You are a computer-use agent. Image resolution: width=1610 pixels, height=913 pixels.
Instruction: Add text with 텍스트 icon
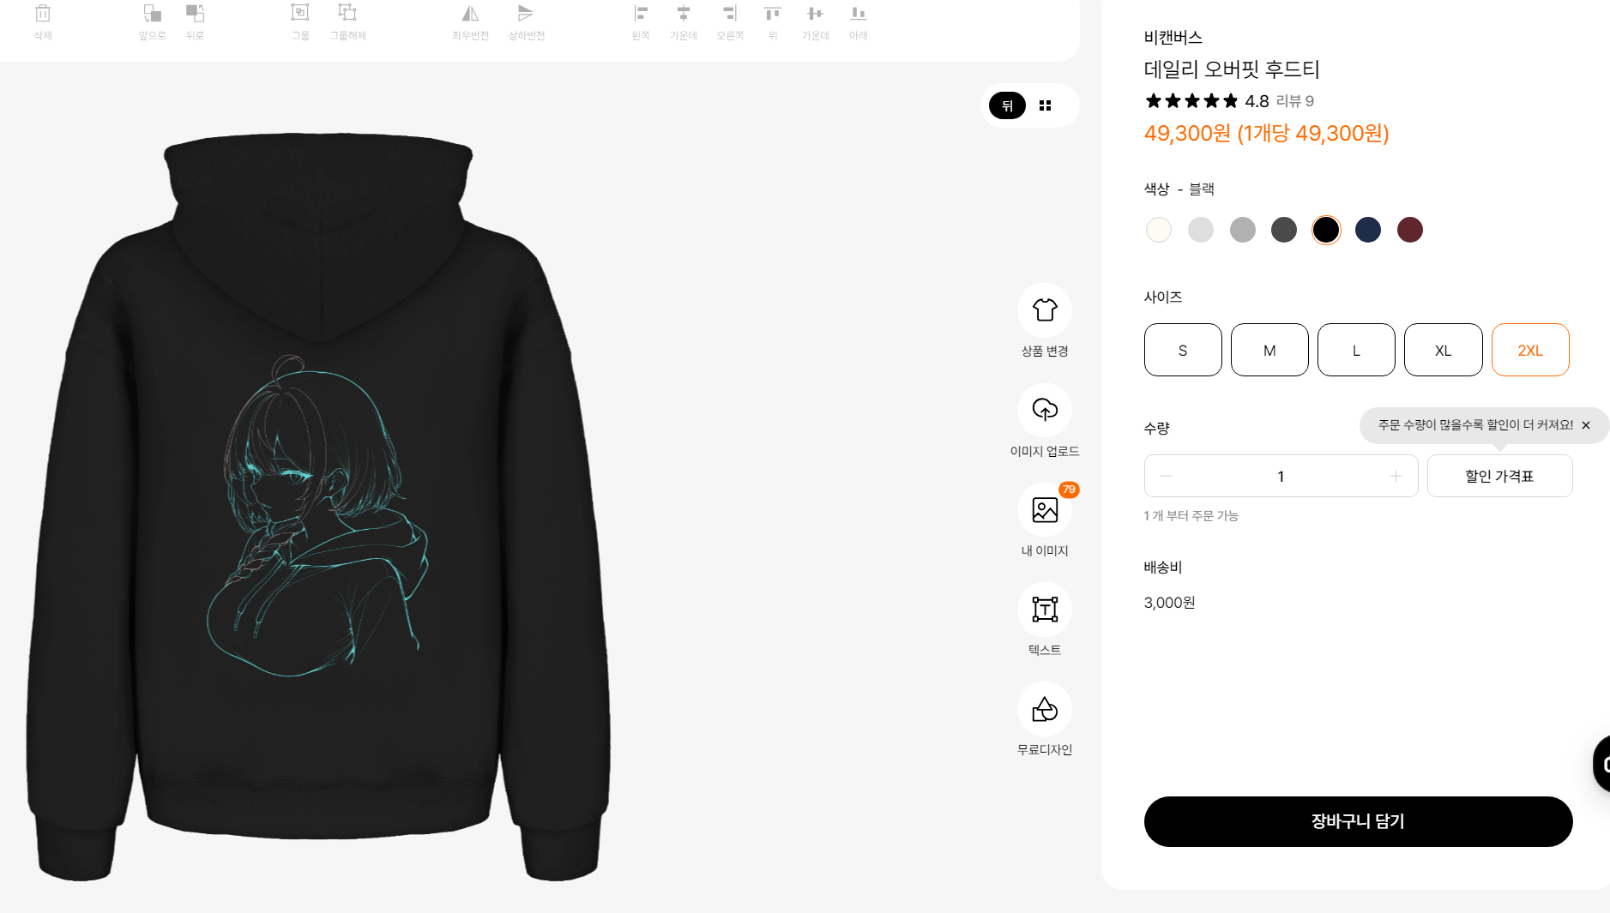click(x=1045, y=609)
